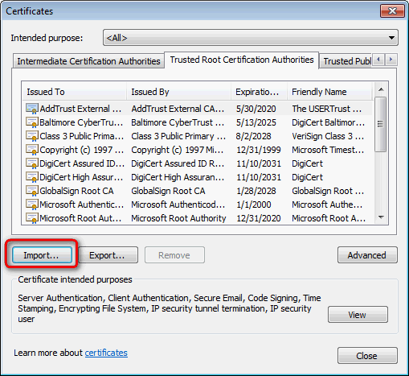Click friendly name 'DigiCert Baltimor...'
Screen dimensions: 409x376
tap(329, 122)
